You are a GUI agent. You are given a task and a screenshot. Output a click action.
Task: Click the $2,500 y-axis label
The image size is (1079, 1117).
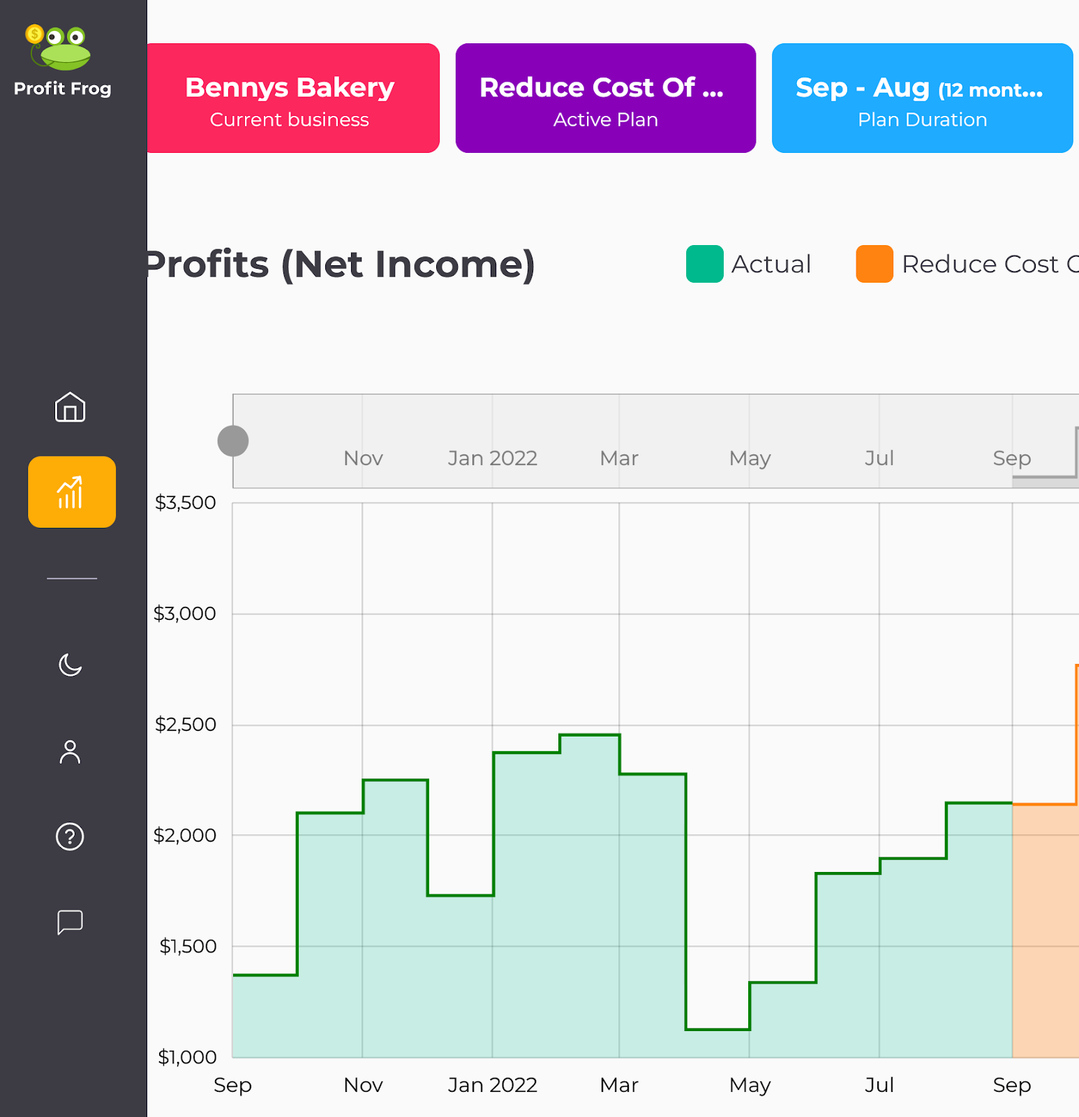[x=186, y=725]
